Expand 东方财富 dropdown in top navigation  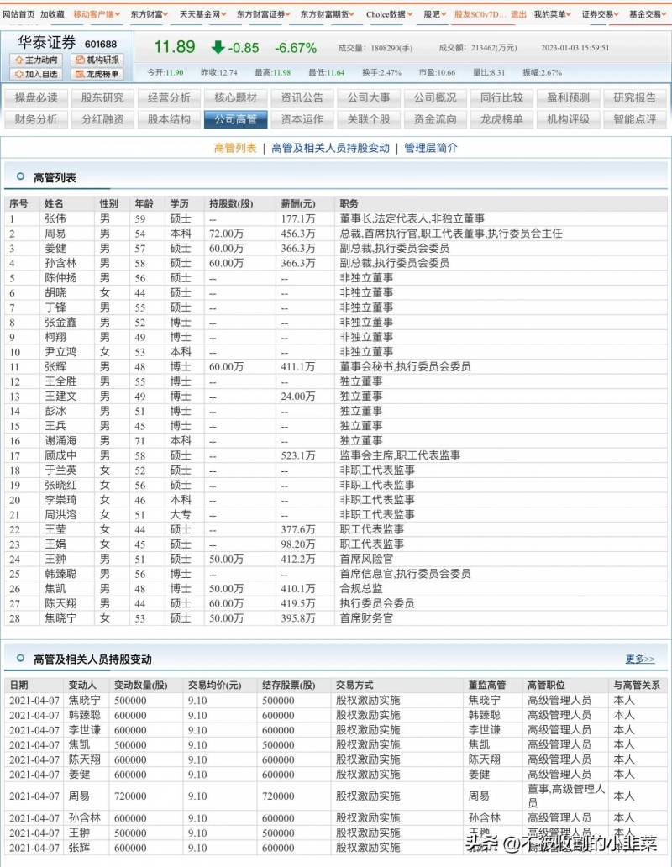click(150, 14)
